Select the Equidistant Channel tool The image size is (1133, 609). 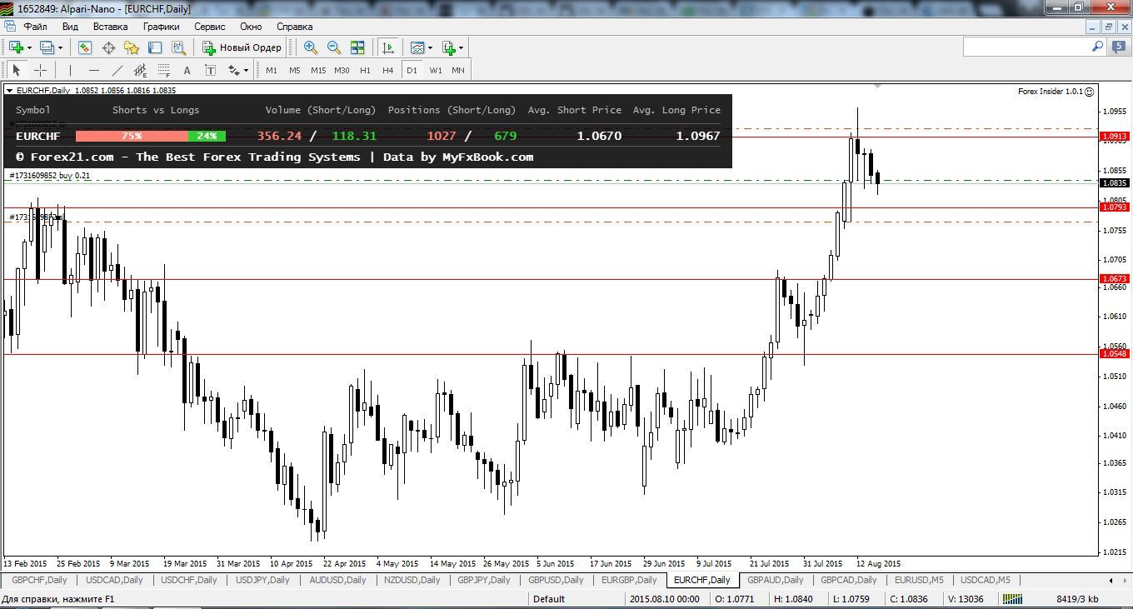pos(140,70)
